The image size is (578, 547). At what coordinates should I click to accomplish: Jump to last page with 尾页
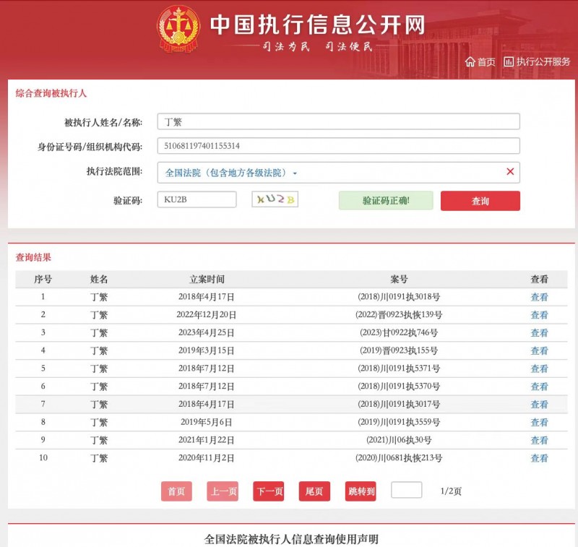click(314, 491)
